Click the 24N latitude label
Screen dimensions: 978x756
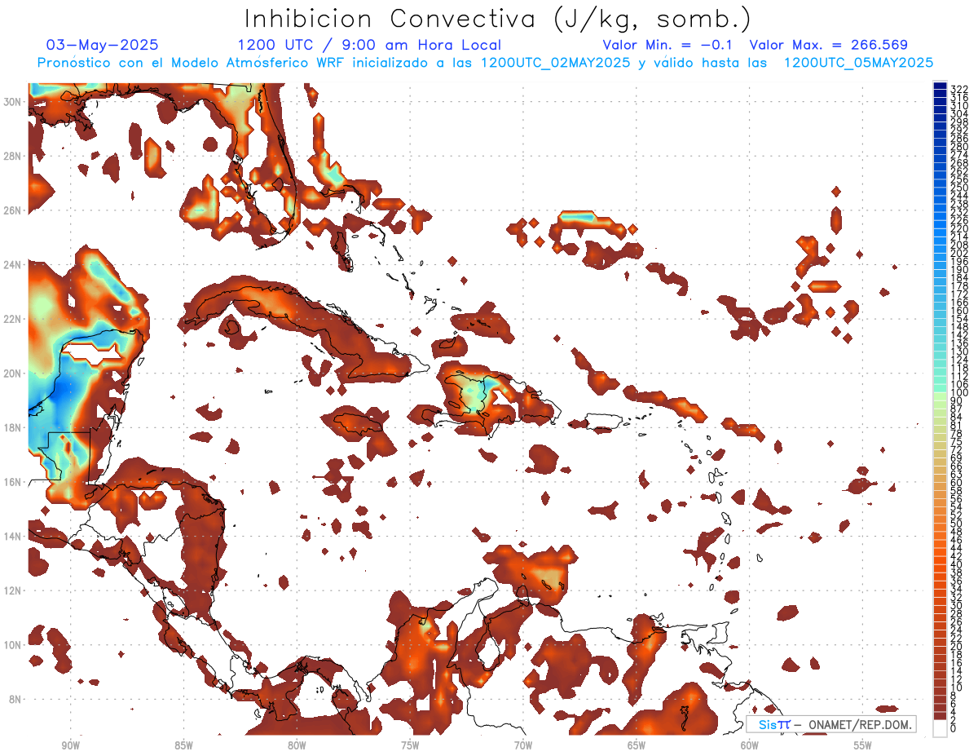click(x=13, y=264)
